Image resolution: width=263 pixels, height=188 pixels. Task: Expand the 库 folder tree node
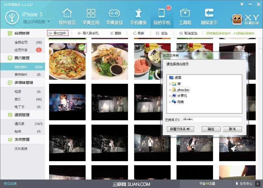click(x=170, y=84)
